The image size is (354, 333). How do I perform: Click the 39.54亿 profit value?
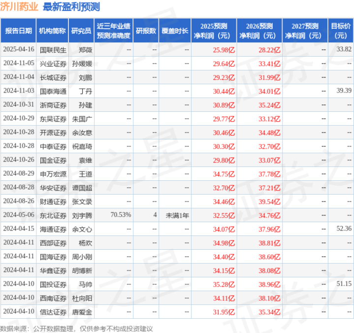tap(269, 202)
